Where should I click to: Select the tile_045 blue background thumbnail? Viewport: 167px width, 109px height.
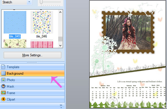[x=15, y=22]
